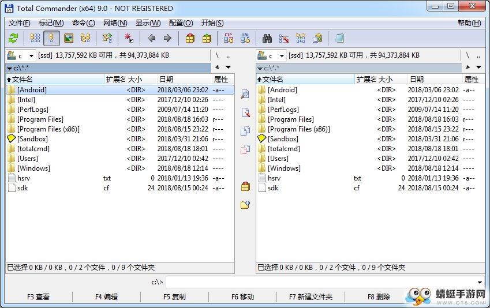Click the copy names to clipboard icon
490x308 pixels.
click(317, 39)
